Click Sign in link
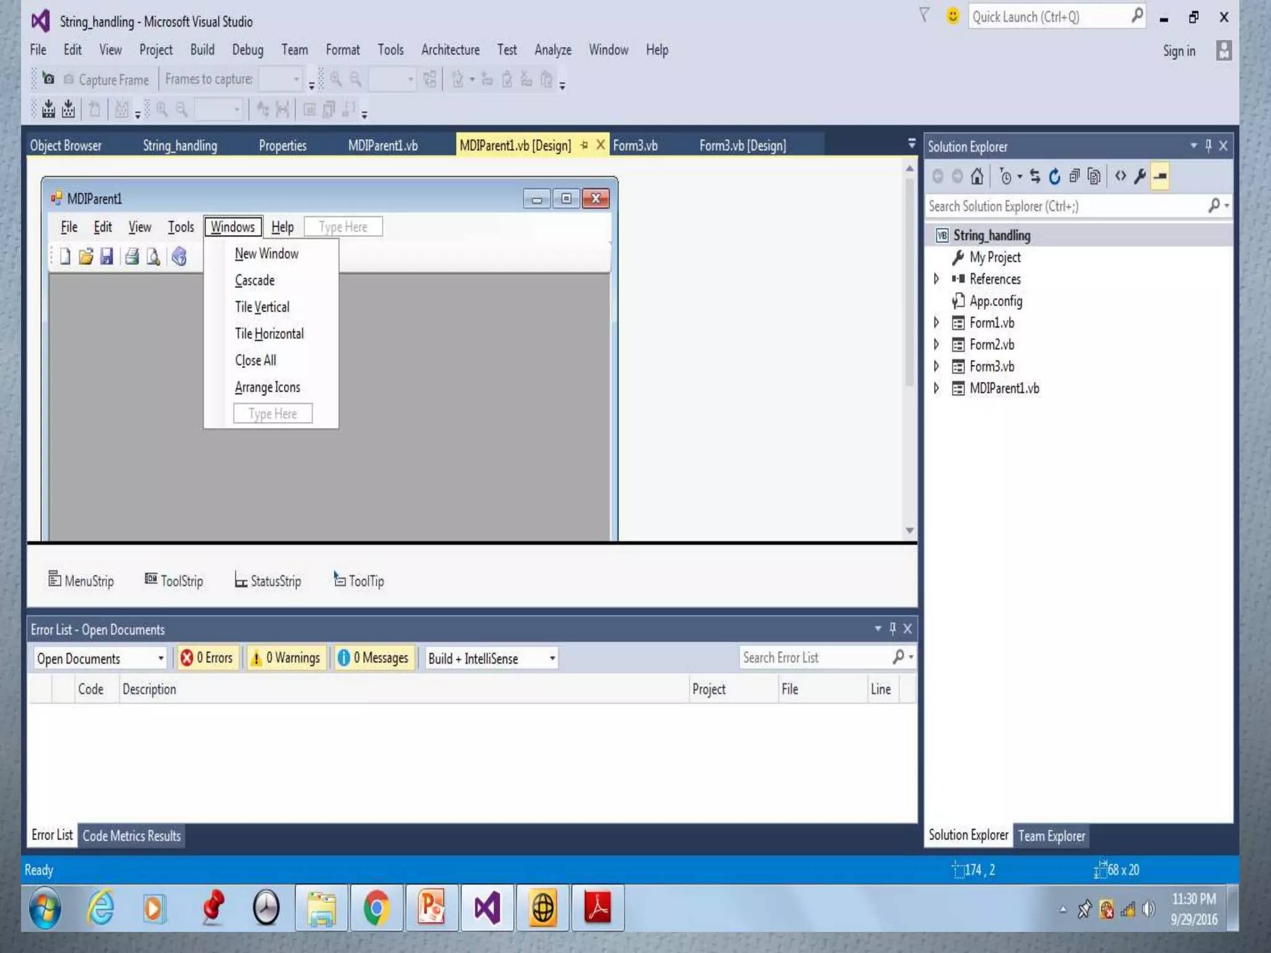Image resolution: width=1271 pixels, height=953 pixels. click(1179, 51)
